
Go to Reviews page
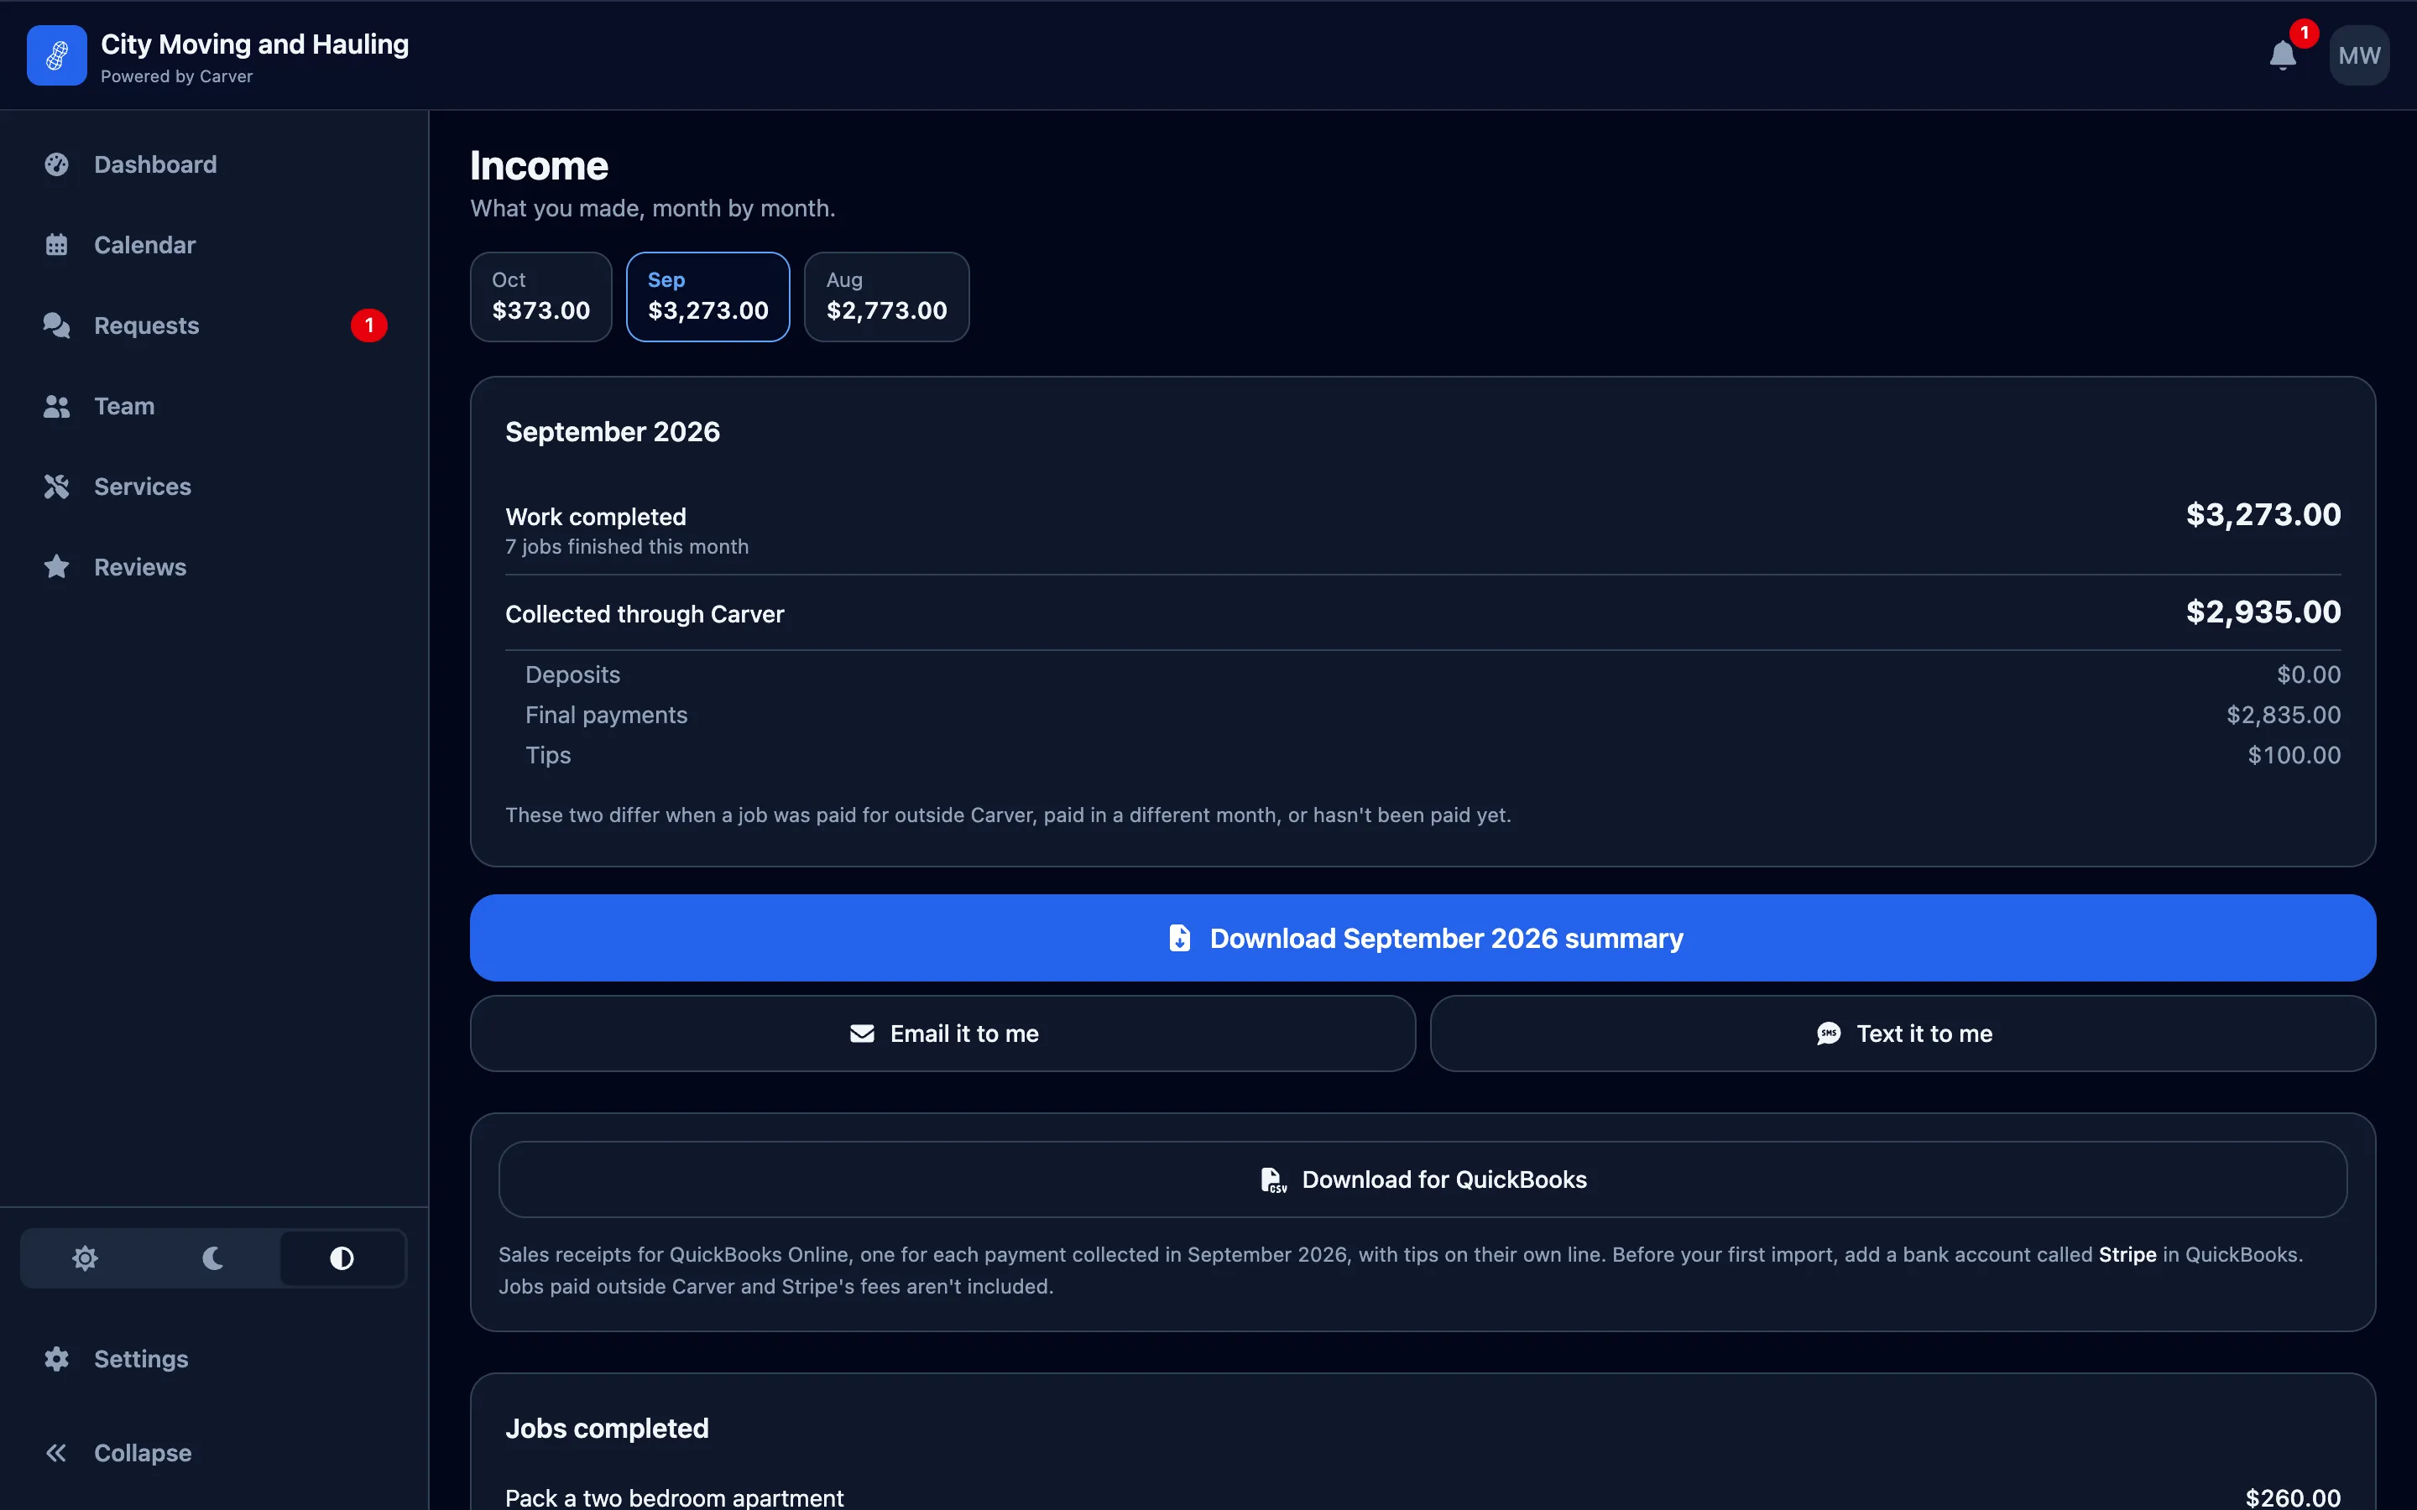[x=214, y=567]
